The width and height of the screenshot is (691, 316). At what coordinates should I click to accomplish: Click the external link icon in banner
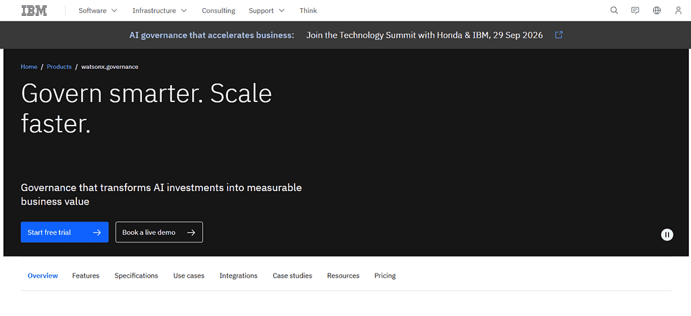coord(558,34)
